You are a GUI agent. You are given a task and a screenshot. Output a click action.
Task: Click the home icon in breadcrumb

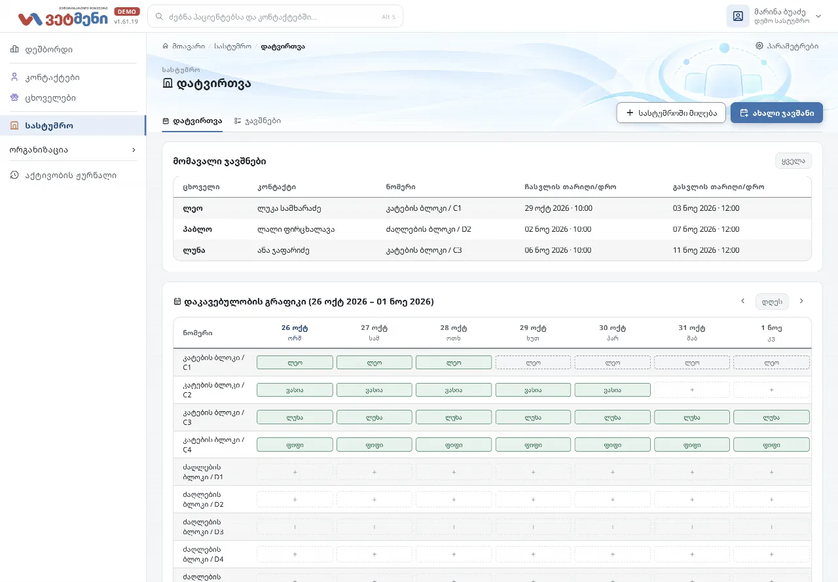click(x=166, y=46)
